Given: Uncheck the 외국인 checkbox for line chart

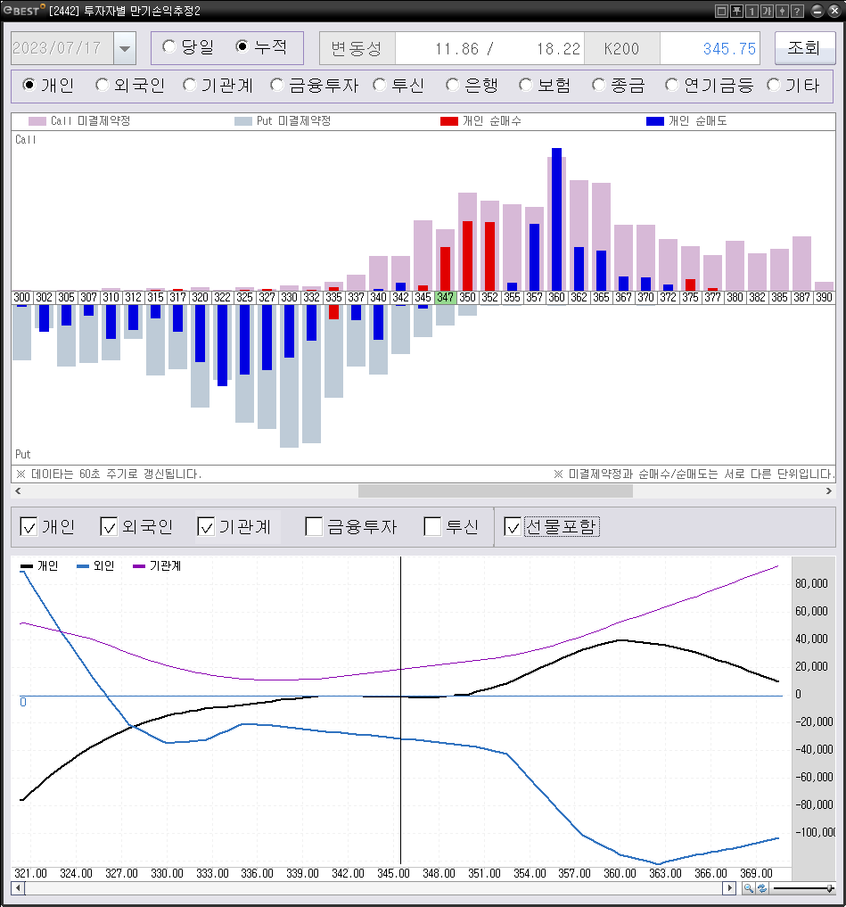Looking at the screenshot, I should [x=109, y=526].
